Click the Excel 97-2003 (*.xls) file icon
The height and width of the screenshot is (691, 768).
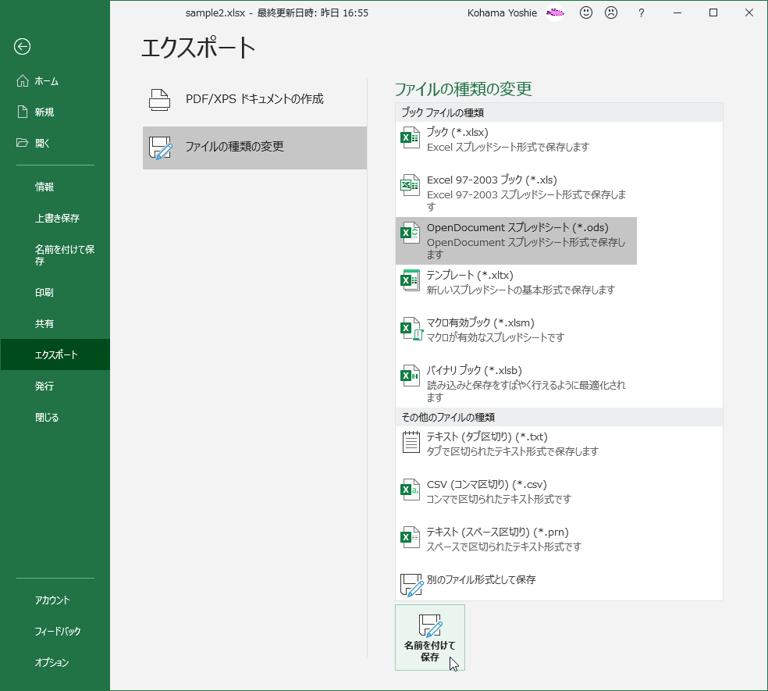(411, 185)
